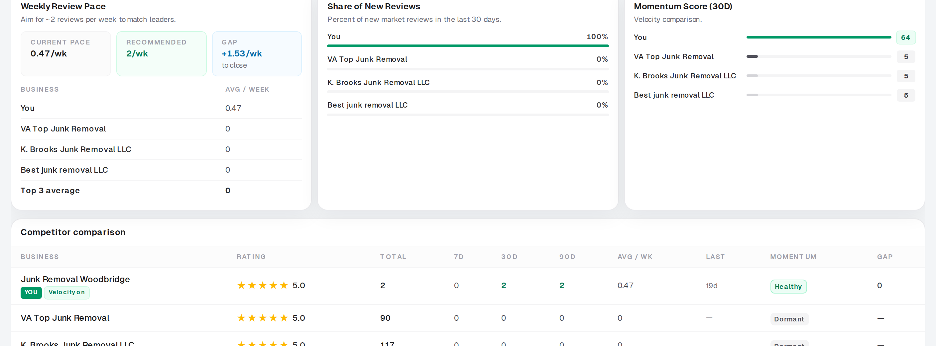This screenshot has width=936, height=346.
Task: Click Best junk removal LLC in weekly pace table
Action: 64,170
